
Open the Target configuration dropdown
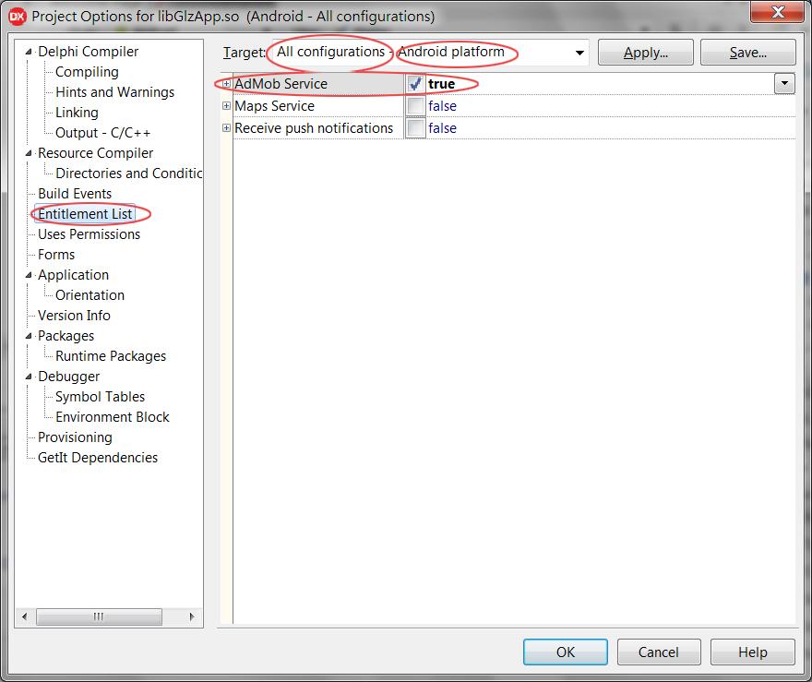pos(579,53)
